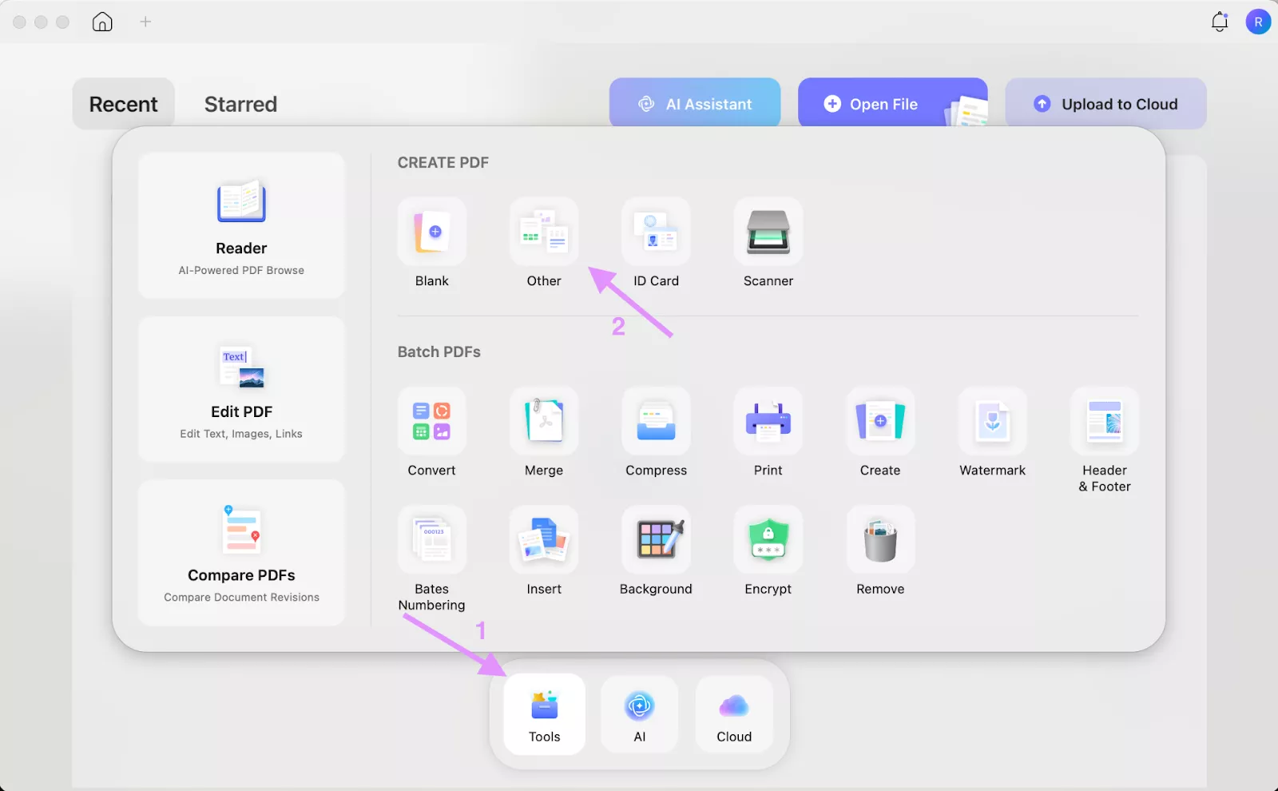This screenshot has width=1278, height=791.
Task: Launch the batch Convert tool
Action: point(431,421)
